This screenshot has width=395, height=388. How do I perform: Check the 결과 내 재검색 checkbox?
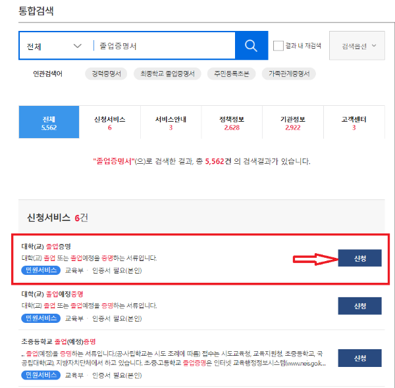(278, 46)
